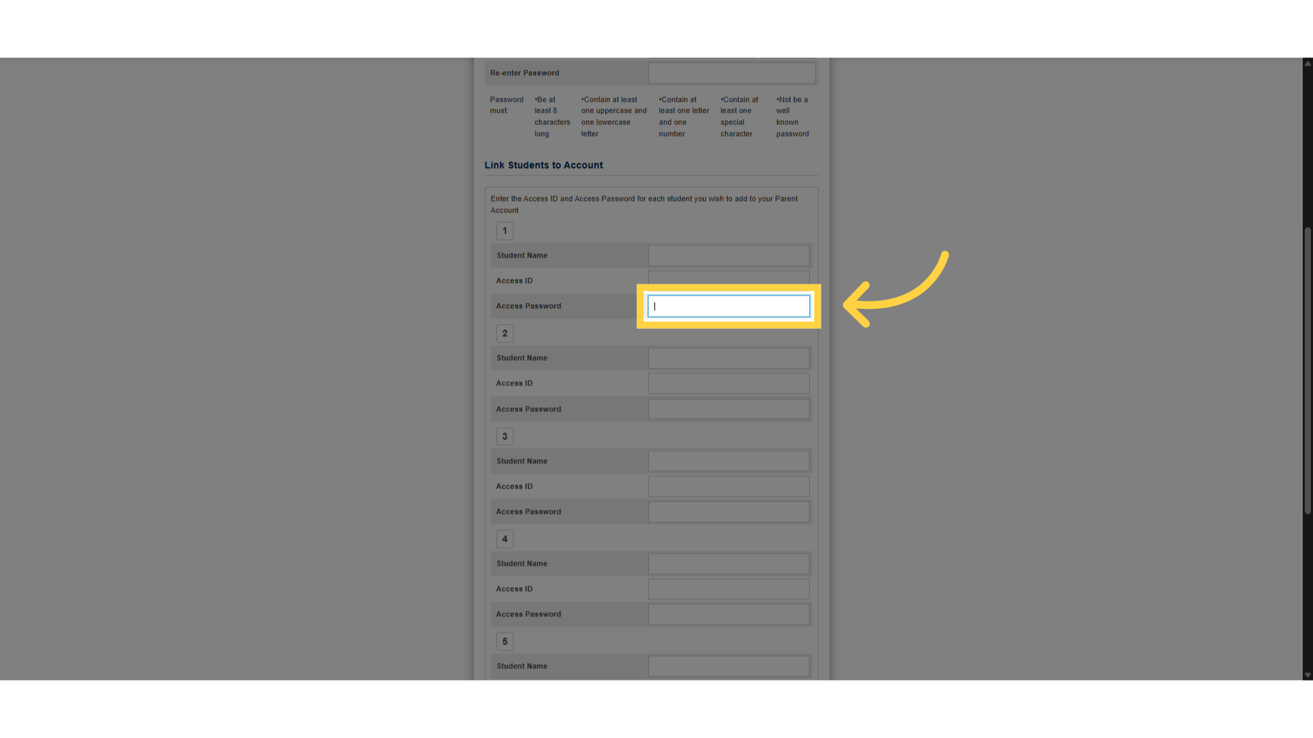The height and width of the screenshot is (738, 1313).
Task: Click 'Be at least 8 characters long' text
Action: (552, 117)
